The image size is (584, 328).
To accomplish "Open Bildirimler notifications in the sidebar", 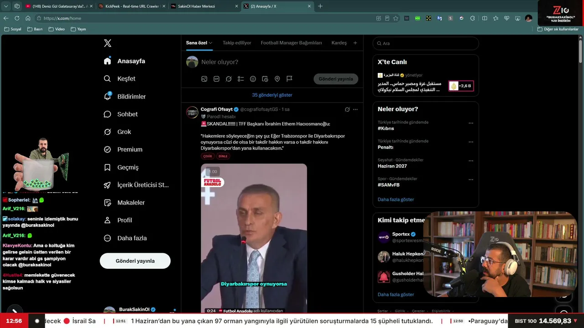I will click(125, 97).
